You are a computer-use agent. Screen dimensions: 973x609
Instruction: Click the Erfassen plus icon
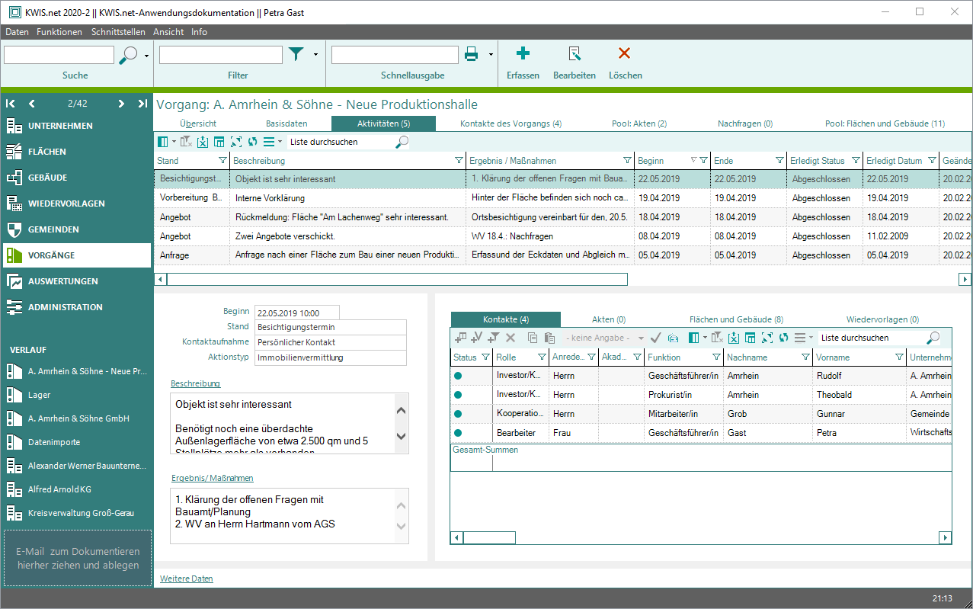[x=523, y=53]
